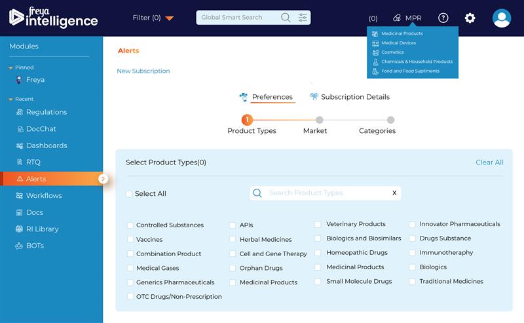Open Regulations module in sidebar
Image resolution: width=524 pixels, height=323 pixels.
click(47, 112)
